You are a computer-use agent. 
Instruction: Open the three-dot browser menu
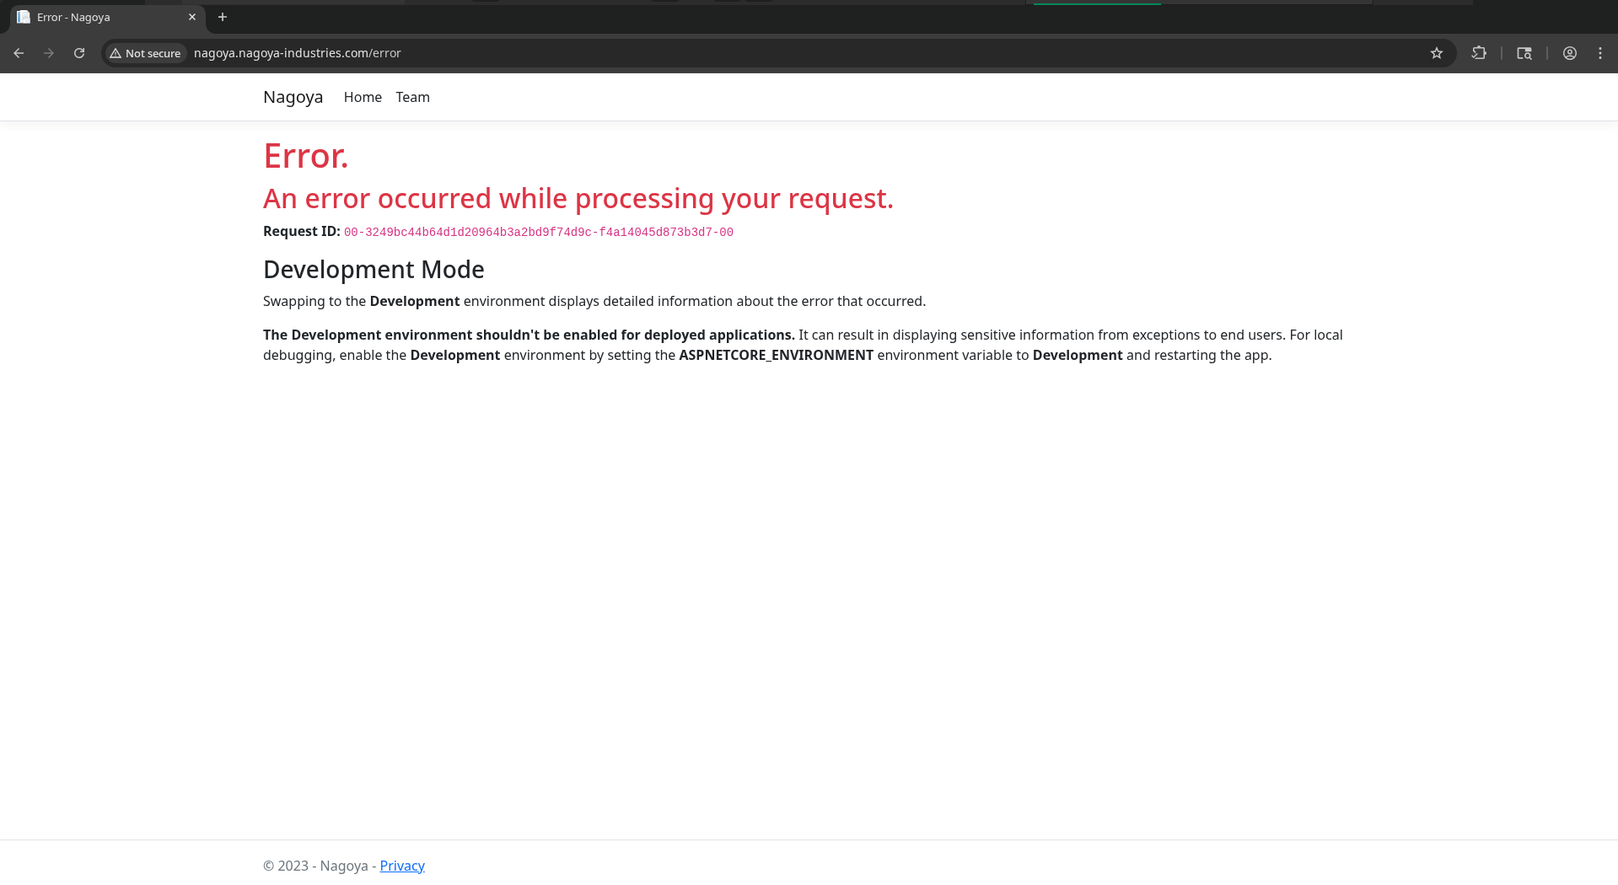1600,53
